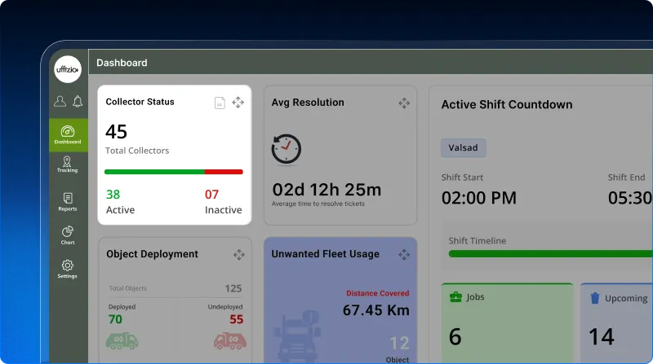Click the '125' total objects value
The width and height of the screenshot is (653, 364).
tap(233, 288)
